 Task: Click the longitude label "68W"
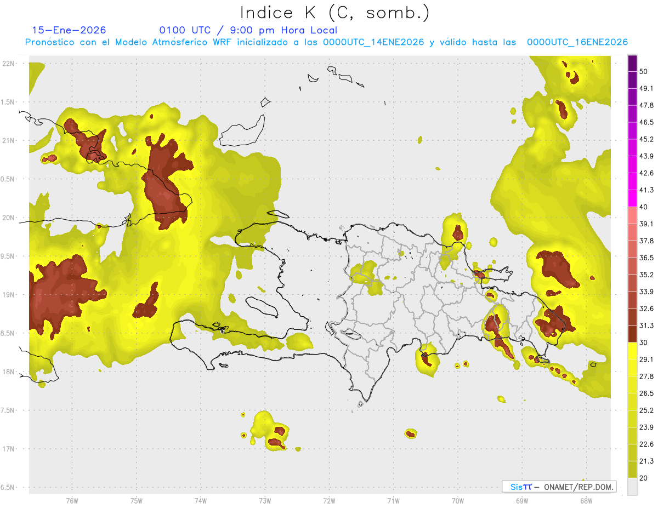coord(586,500)
